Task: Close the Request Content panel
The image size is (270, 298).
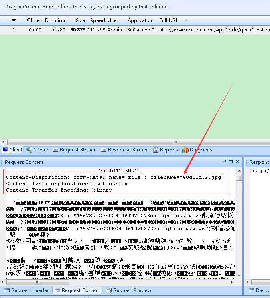Action: pyautogui.click(x=238, y=162)
